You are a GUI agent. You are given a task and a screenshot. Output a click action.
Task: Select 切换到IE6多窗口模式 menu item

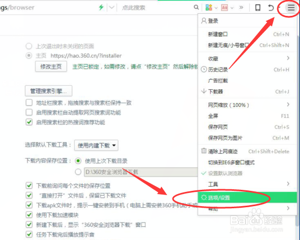(248, 162)
